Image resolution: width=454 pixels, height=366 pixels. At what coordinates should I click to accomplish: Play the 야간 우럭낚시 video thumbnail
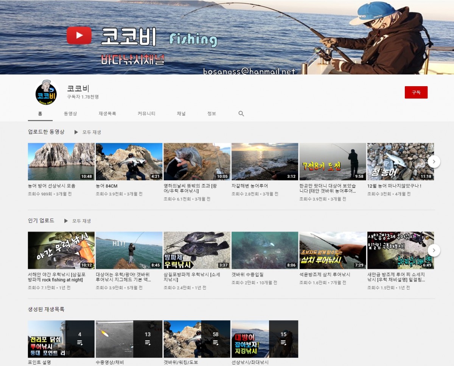click(61, 250)
